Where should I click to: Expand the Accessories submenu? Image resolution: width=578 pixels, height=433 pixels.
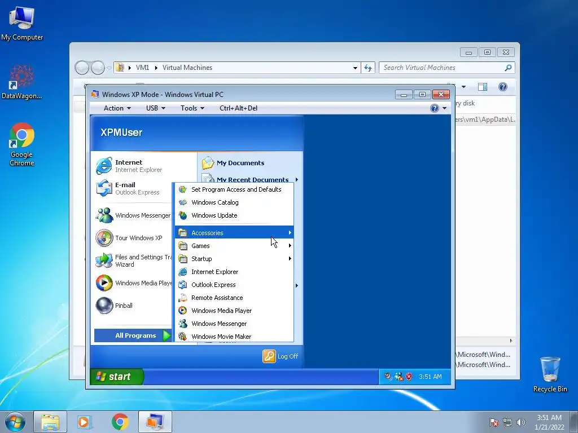234,232
